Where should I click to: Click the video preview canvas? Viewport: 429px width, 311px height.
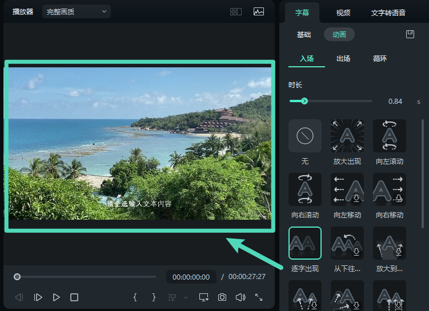[x=140, y=143]
